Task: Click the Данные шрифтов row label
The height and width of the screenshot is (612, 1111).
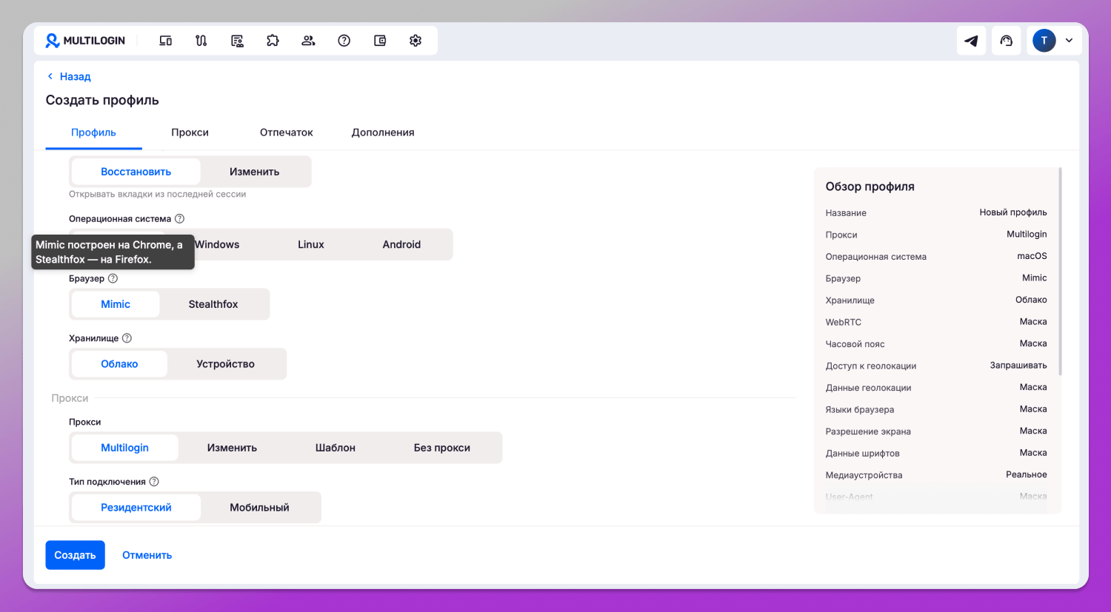Action: tap(863, 454)
